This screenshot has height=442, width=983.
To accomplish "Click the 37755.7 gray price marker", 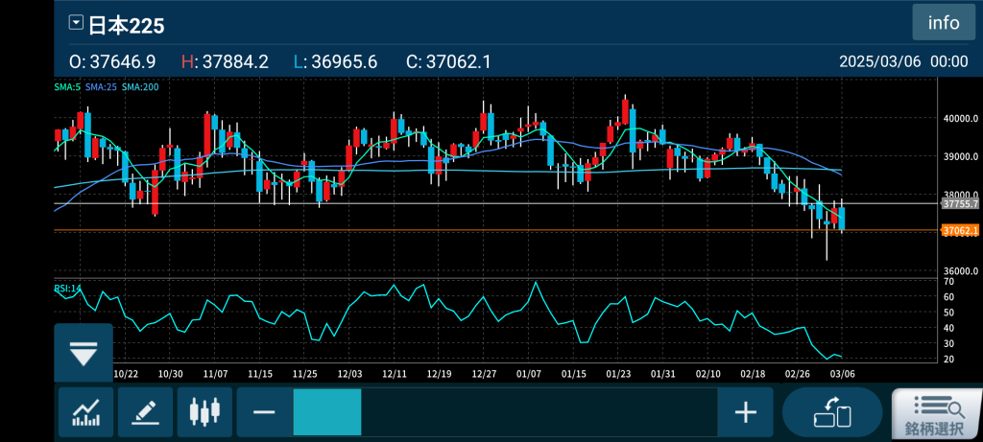I will [960, 204].
